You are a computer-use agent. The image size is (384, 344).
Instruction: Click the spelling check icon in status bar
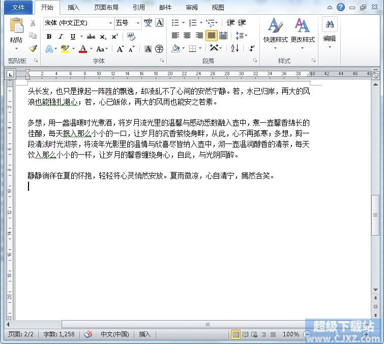(x=88, y=334)
